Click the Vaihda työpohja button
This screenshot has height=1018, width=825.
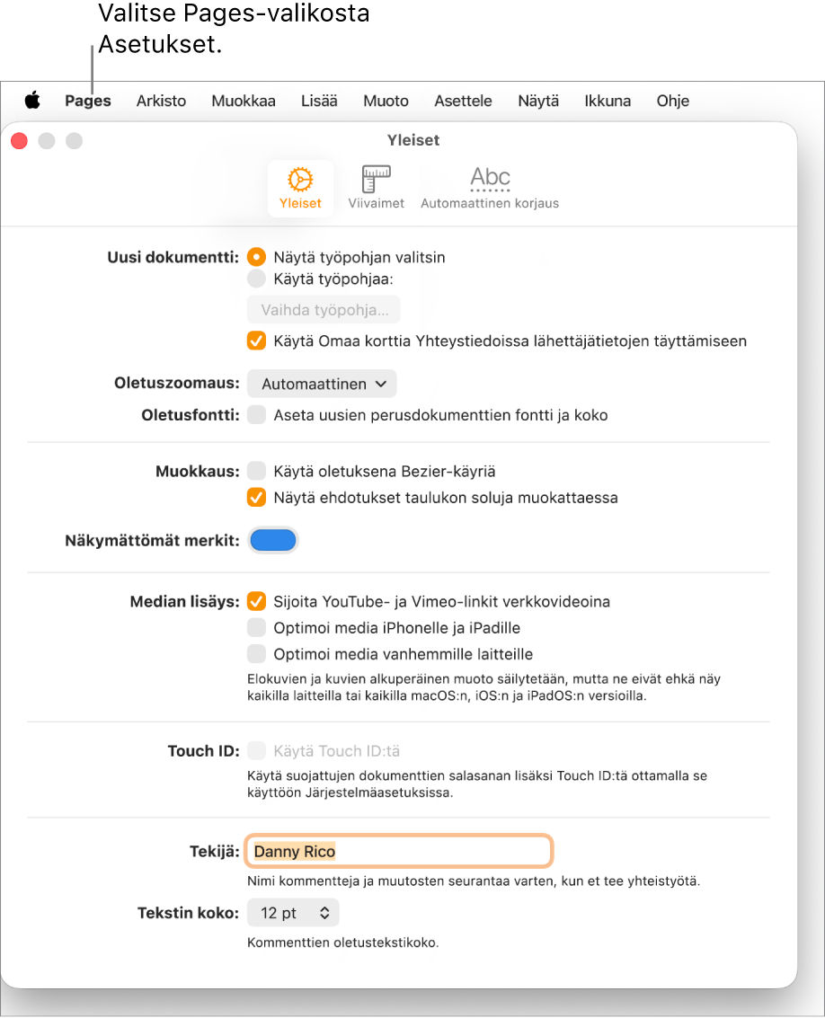point(324,310)
